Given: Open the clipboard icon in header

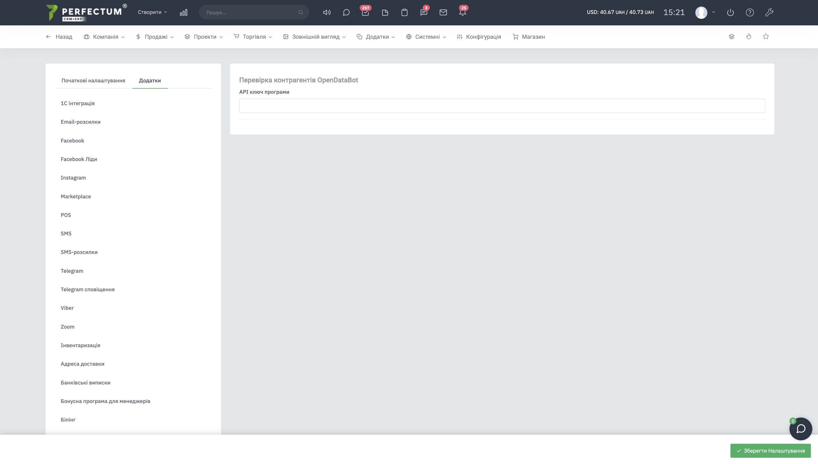Looking at the screenshot, I should click(x=404, y=13).
